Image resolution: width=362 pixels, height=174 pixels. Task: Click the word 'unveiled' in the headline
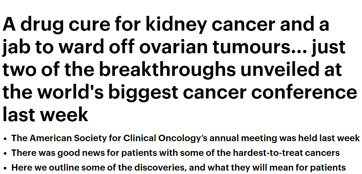[280, 69]
